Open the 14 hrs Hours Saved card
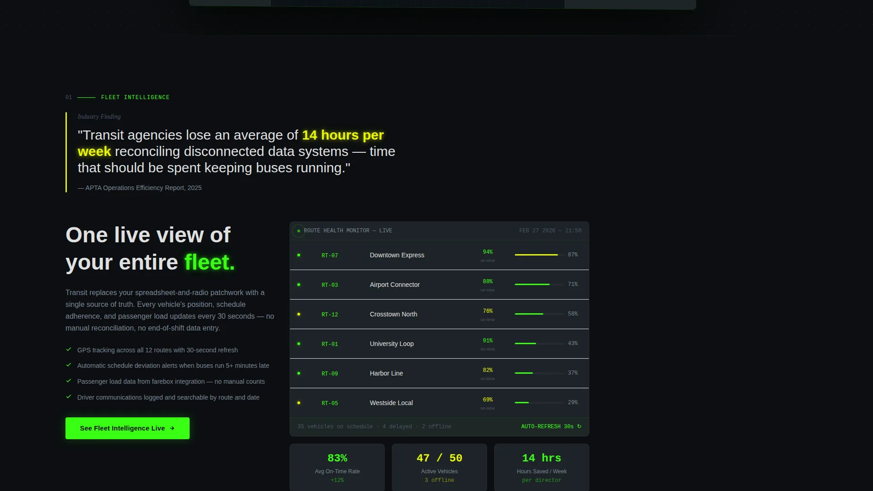 pyautogui.click(x=542, y=467)
